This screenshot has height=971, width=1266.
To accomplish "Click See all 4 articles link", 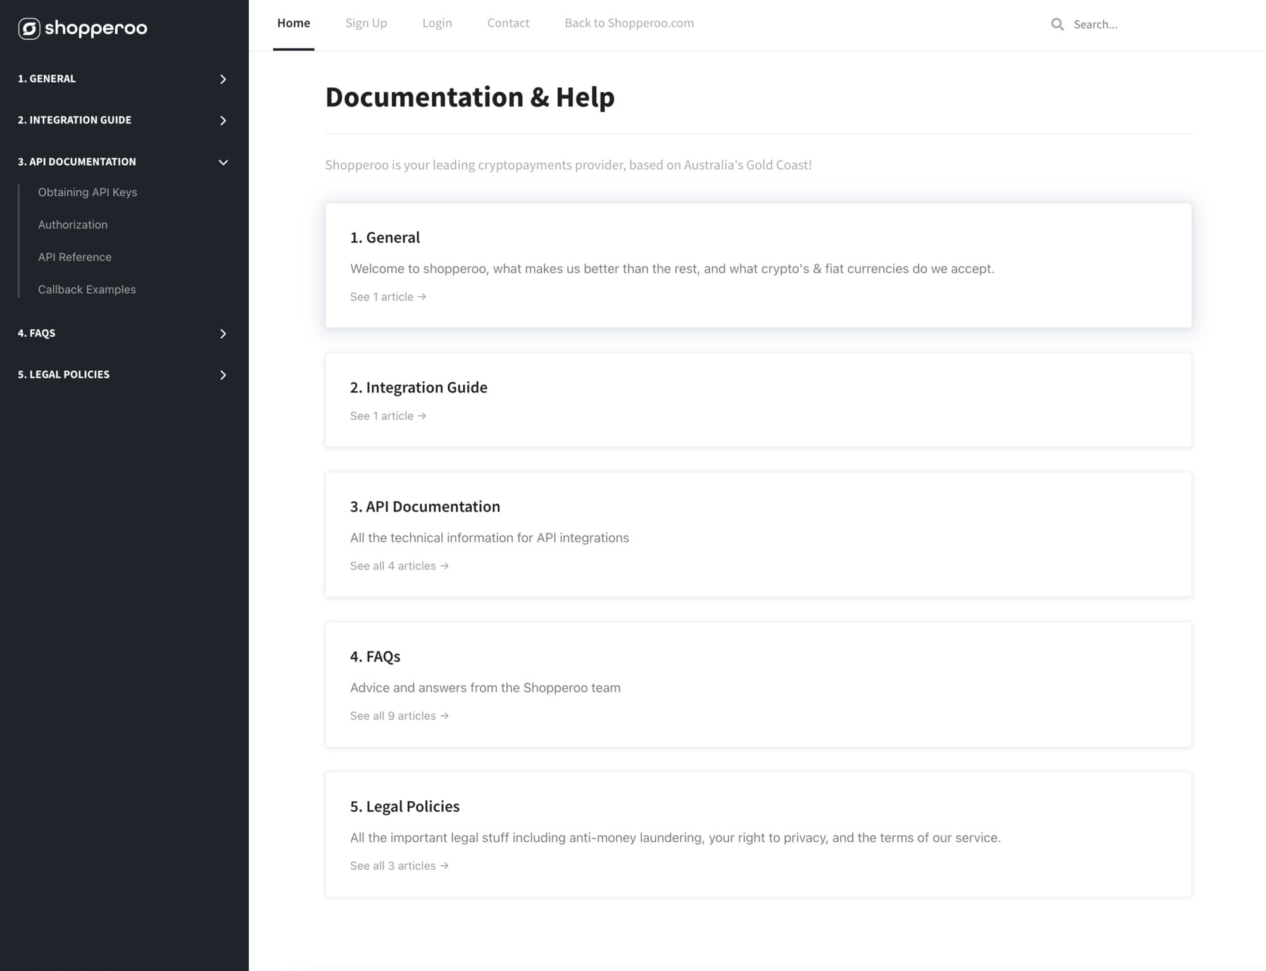I will tap(399, 566).
